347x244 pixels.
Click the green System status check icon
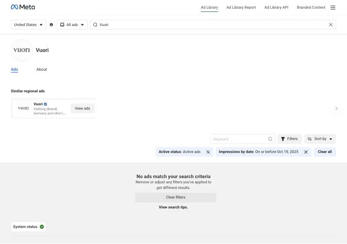pos(42,227)
